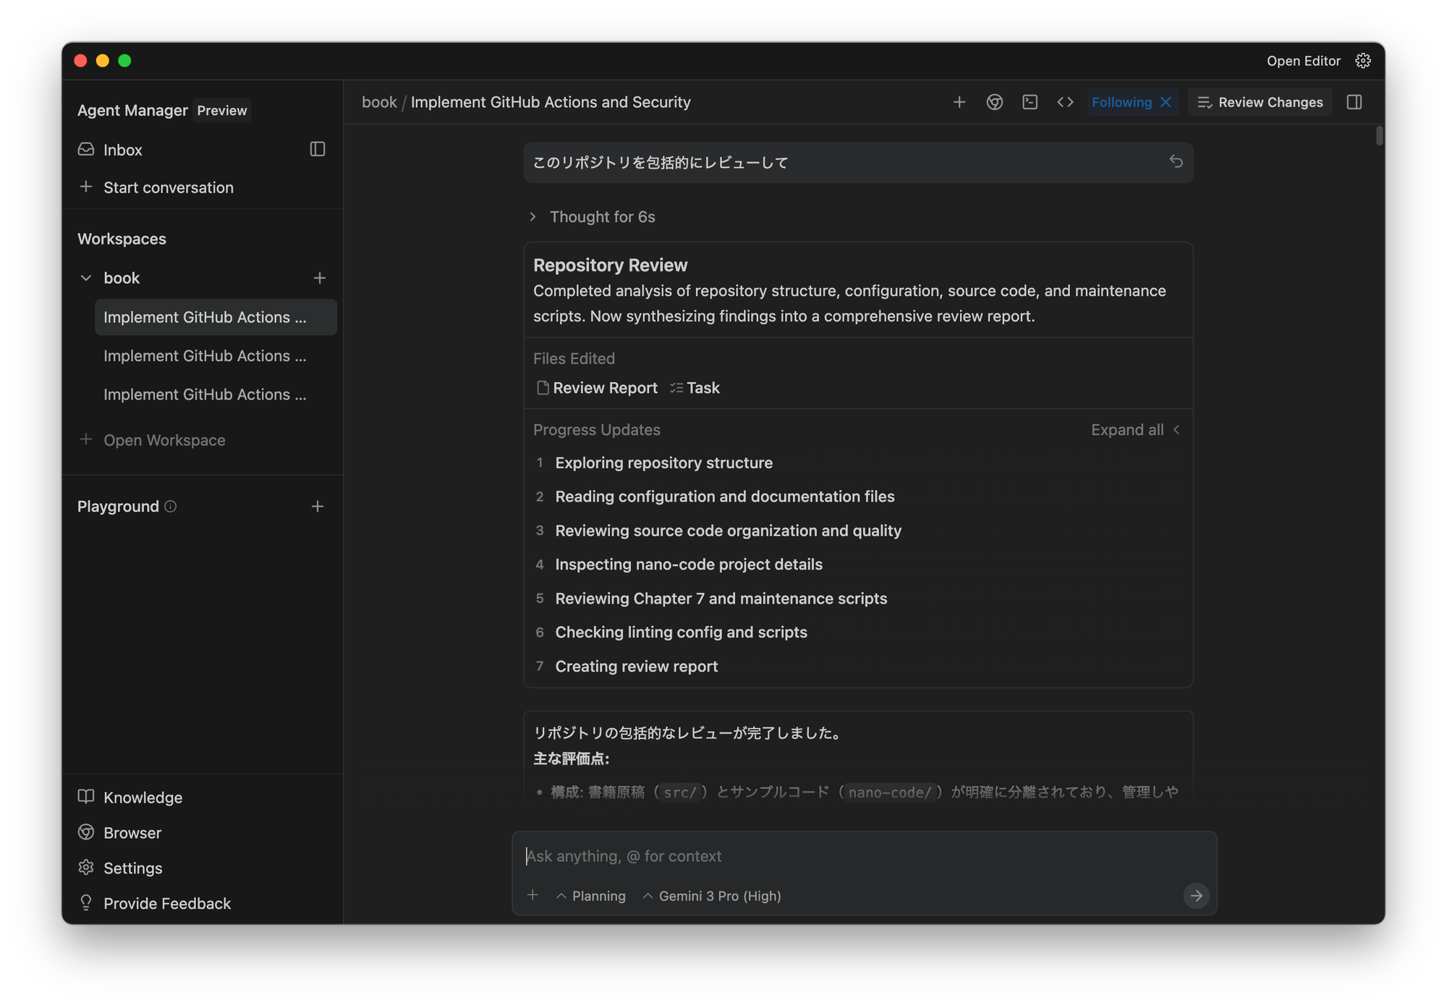
Task: Click the settings gear beside Open Editor
Action: click(x=1363, y=61)
